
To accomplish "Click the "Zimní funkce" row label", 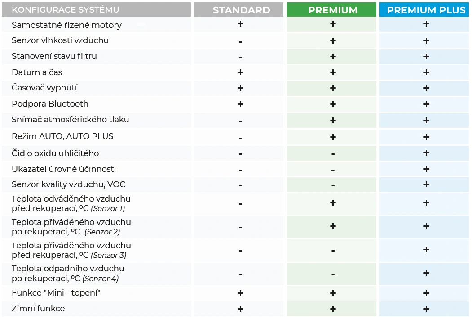I will tap(38, 309).
